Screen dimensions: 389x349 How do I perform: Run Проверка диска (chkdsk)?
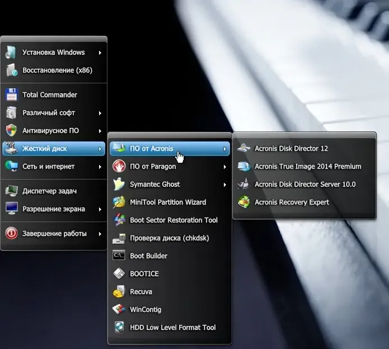pyautogui.click(x=170, y=238)
